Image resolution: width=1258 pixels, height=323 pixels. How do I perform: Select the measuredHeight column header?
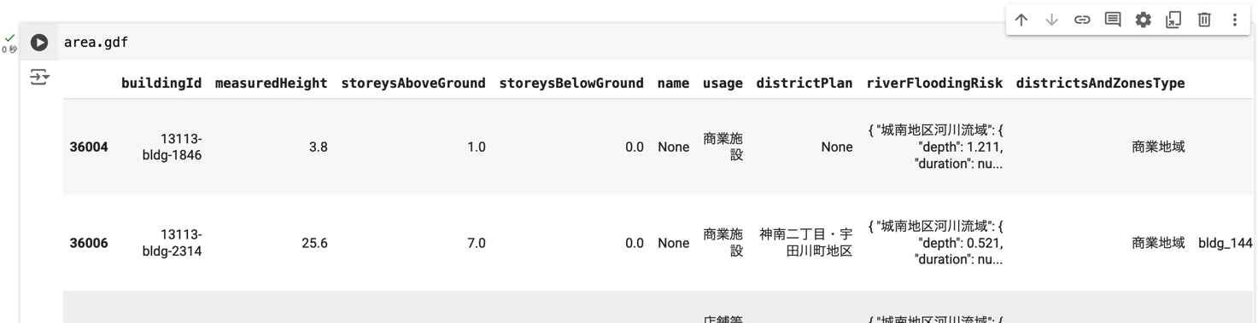coord(272,84)
